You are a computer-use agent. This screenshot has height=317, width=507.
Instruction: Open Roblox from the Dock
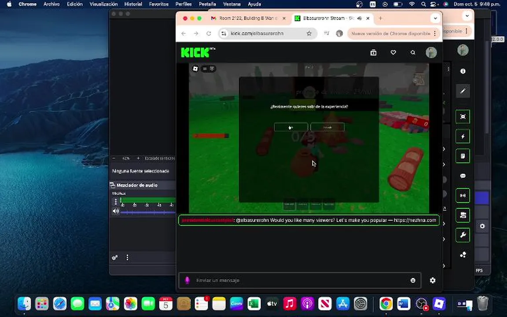(x=439, y=304)
